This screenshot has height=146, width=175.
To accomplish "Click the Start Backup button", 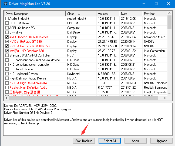I will (x=84, y=141).
